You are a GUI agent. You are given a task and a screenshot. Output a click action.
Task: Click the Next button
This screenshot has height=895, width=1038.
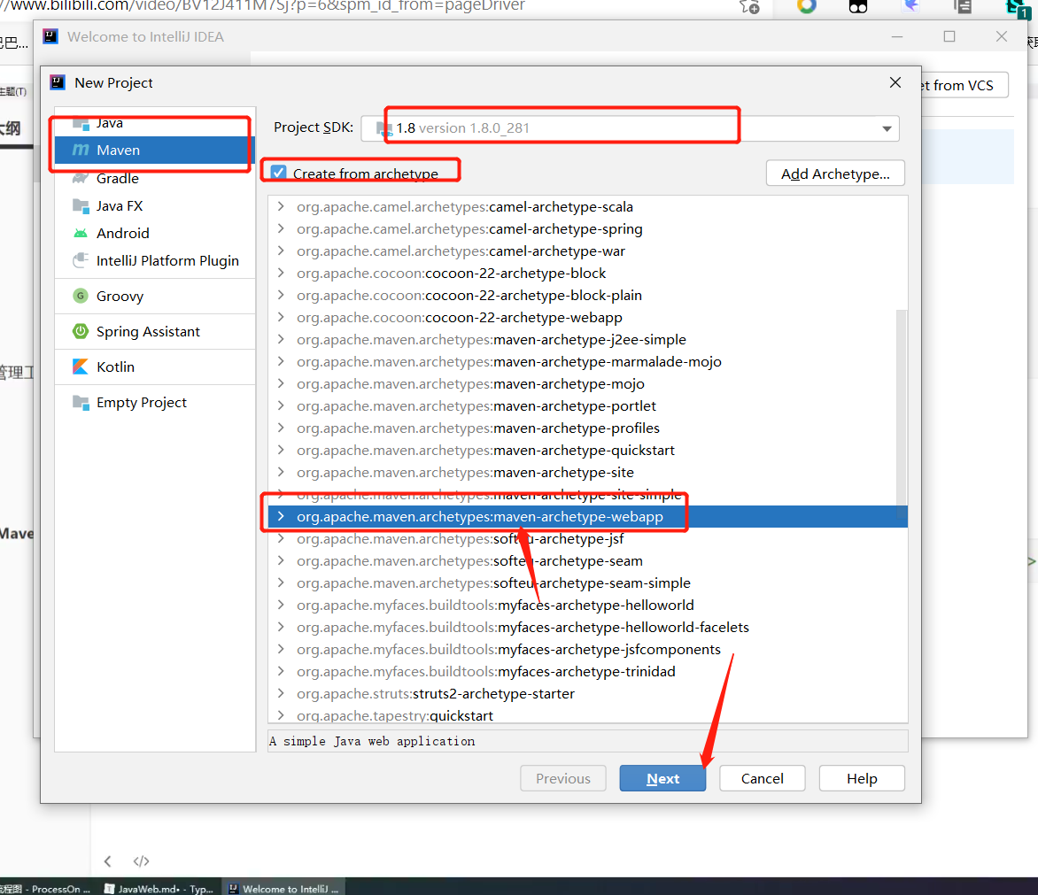tap(662, 778)
